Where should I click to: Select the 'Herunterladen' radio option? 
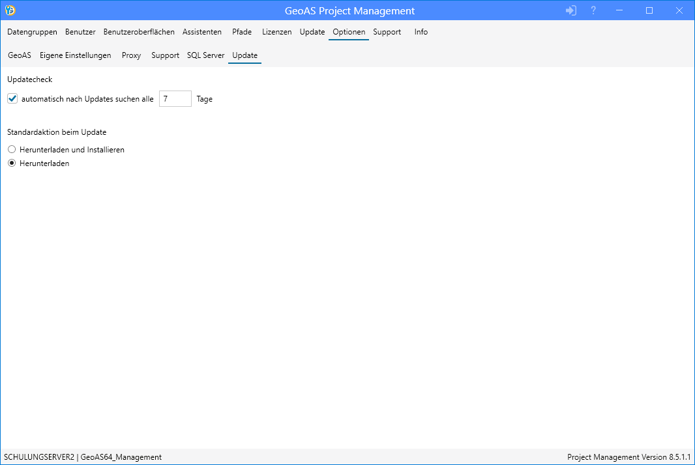[12, 163]
